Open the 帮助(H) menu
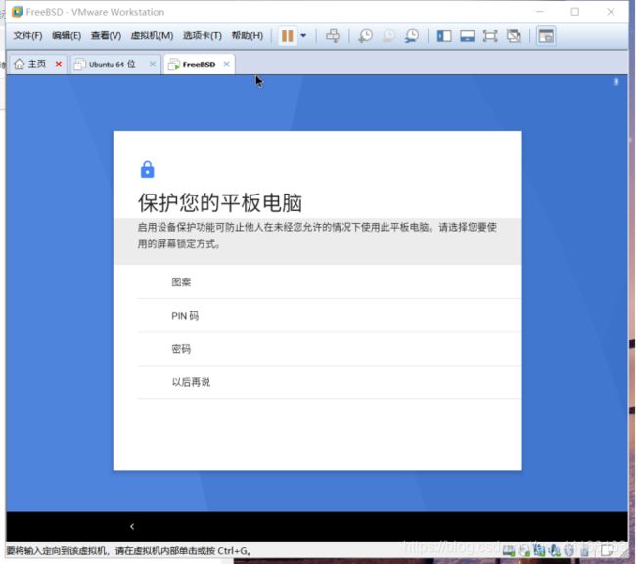Screen dimensions: 636x564 [247, 36]
